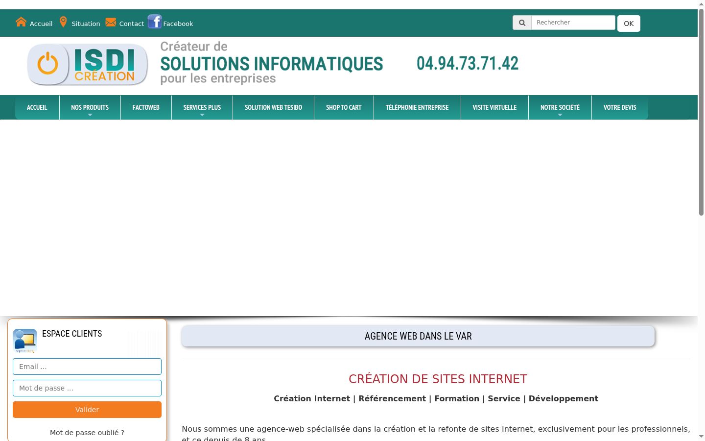Focus the Rechercher search field
Viewport: 705px width, 441px height.
pos(573,23)
